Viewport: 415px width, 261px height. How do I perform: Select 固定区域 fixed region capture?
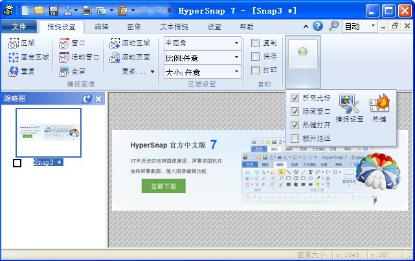click(x=28, y=57)
